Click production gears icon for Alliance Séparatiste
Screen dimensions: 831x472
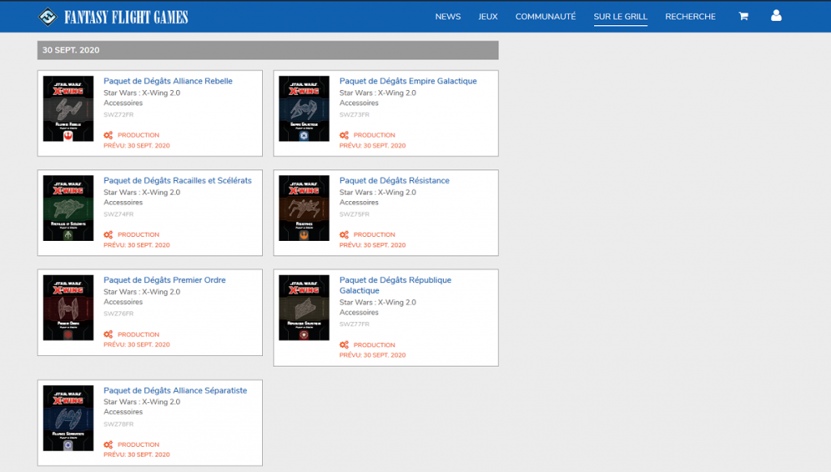click(x=108, y=444)
